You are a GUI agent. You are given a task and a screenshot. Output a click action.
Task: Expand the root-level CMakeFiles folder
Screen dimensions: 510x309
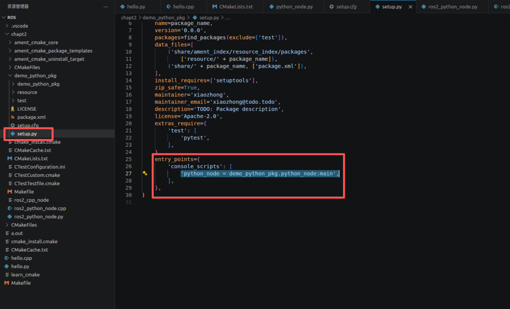[7, 225]
